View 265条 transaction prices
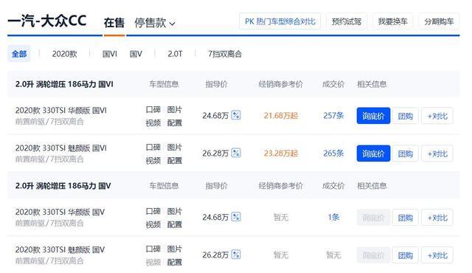The image size is (472, 273). pyautogui.click(x=333, y=153)
